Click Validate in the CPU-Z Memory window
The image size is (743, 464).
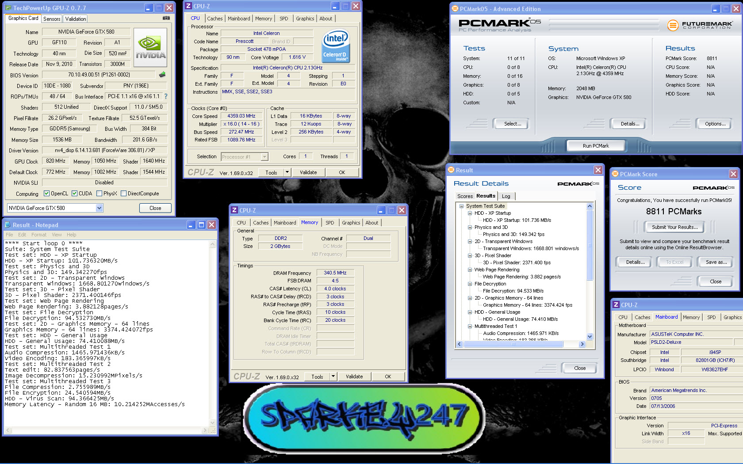(x=354, y=377)
